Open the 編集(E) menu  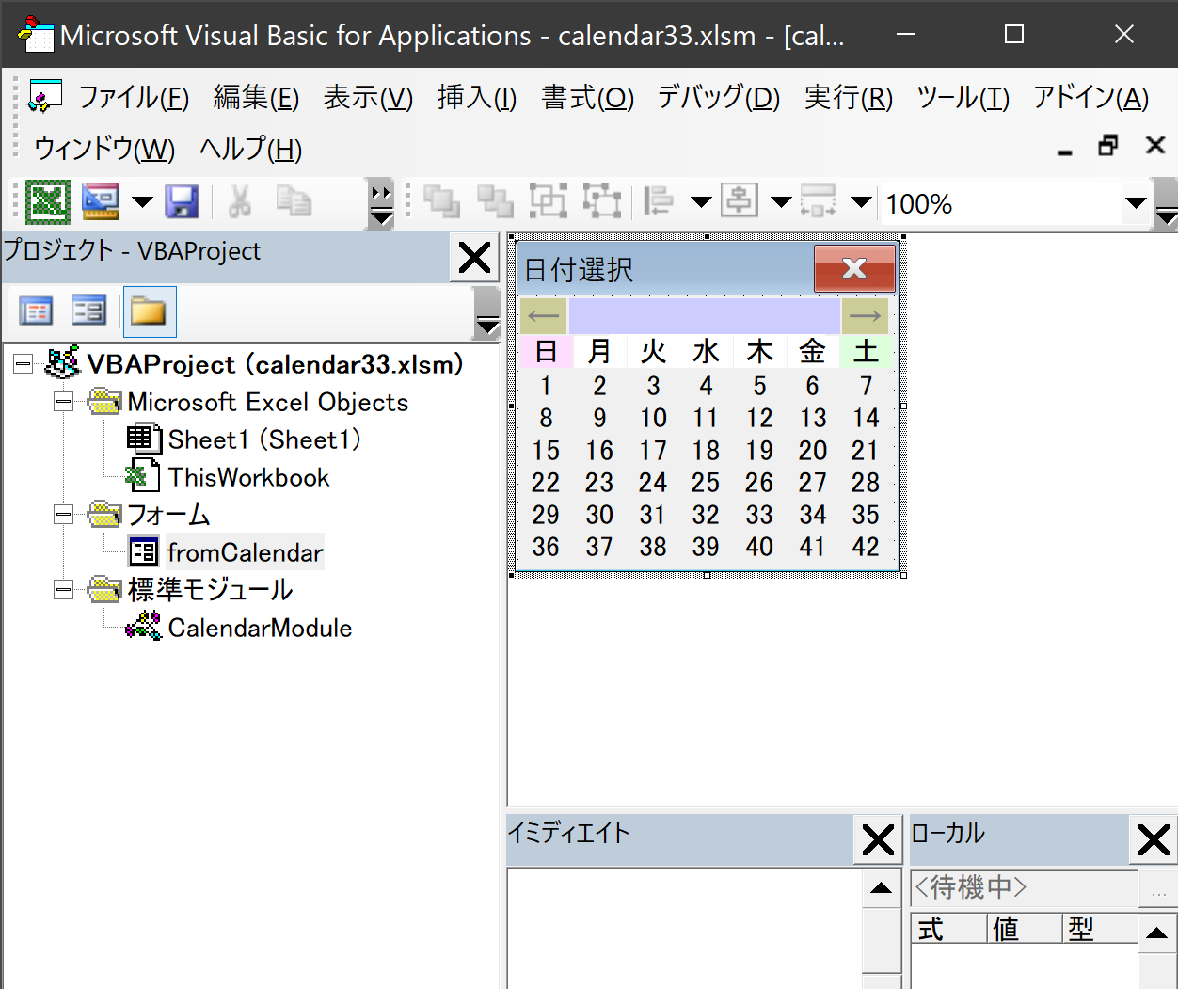(x=256, y=97)
